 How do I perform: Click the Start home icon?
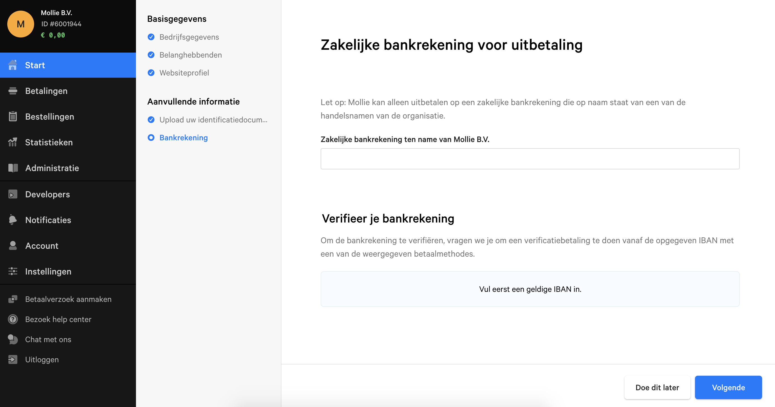pyautogui.click(x=13, y=65)
